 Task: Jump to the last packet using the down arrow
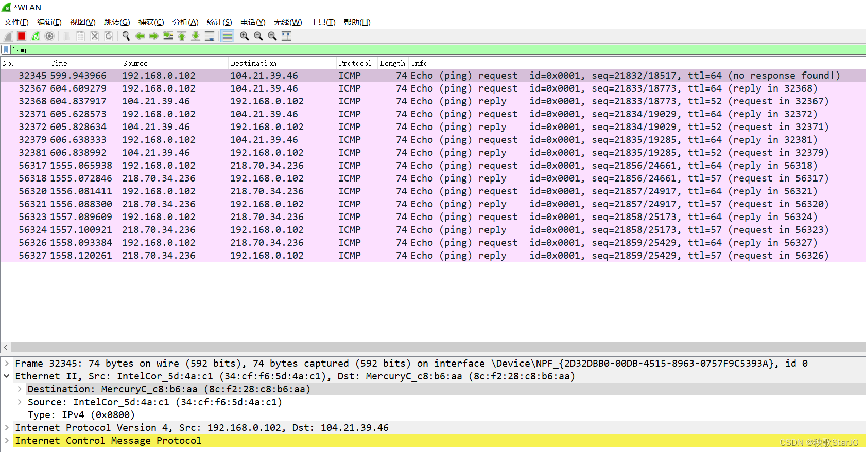[x=196, y=36]
